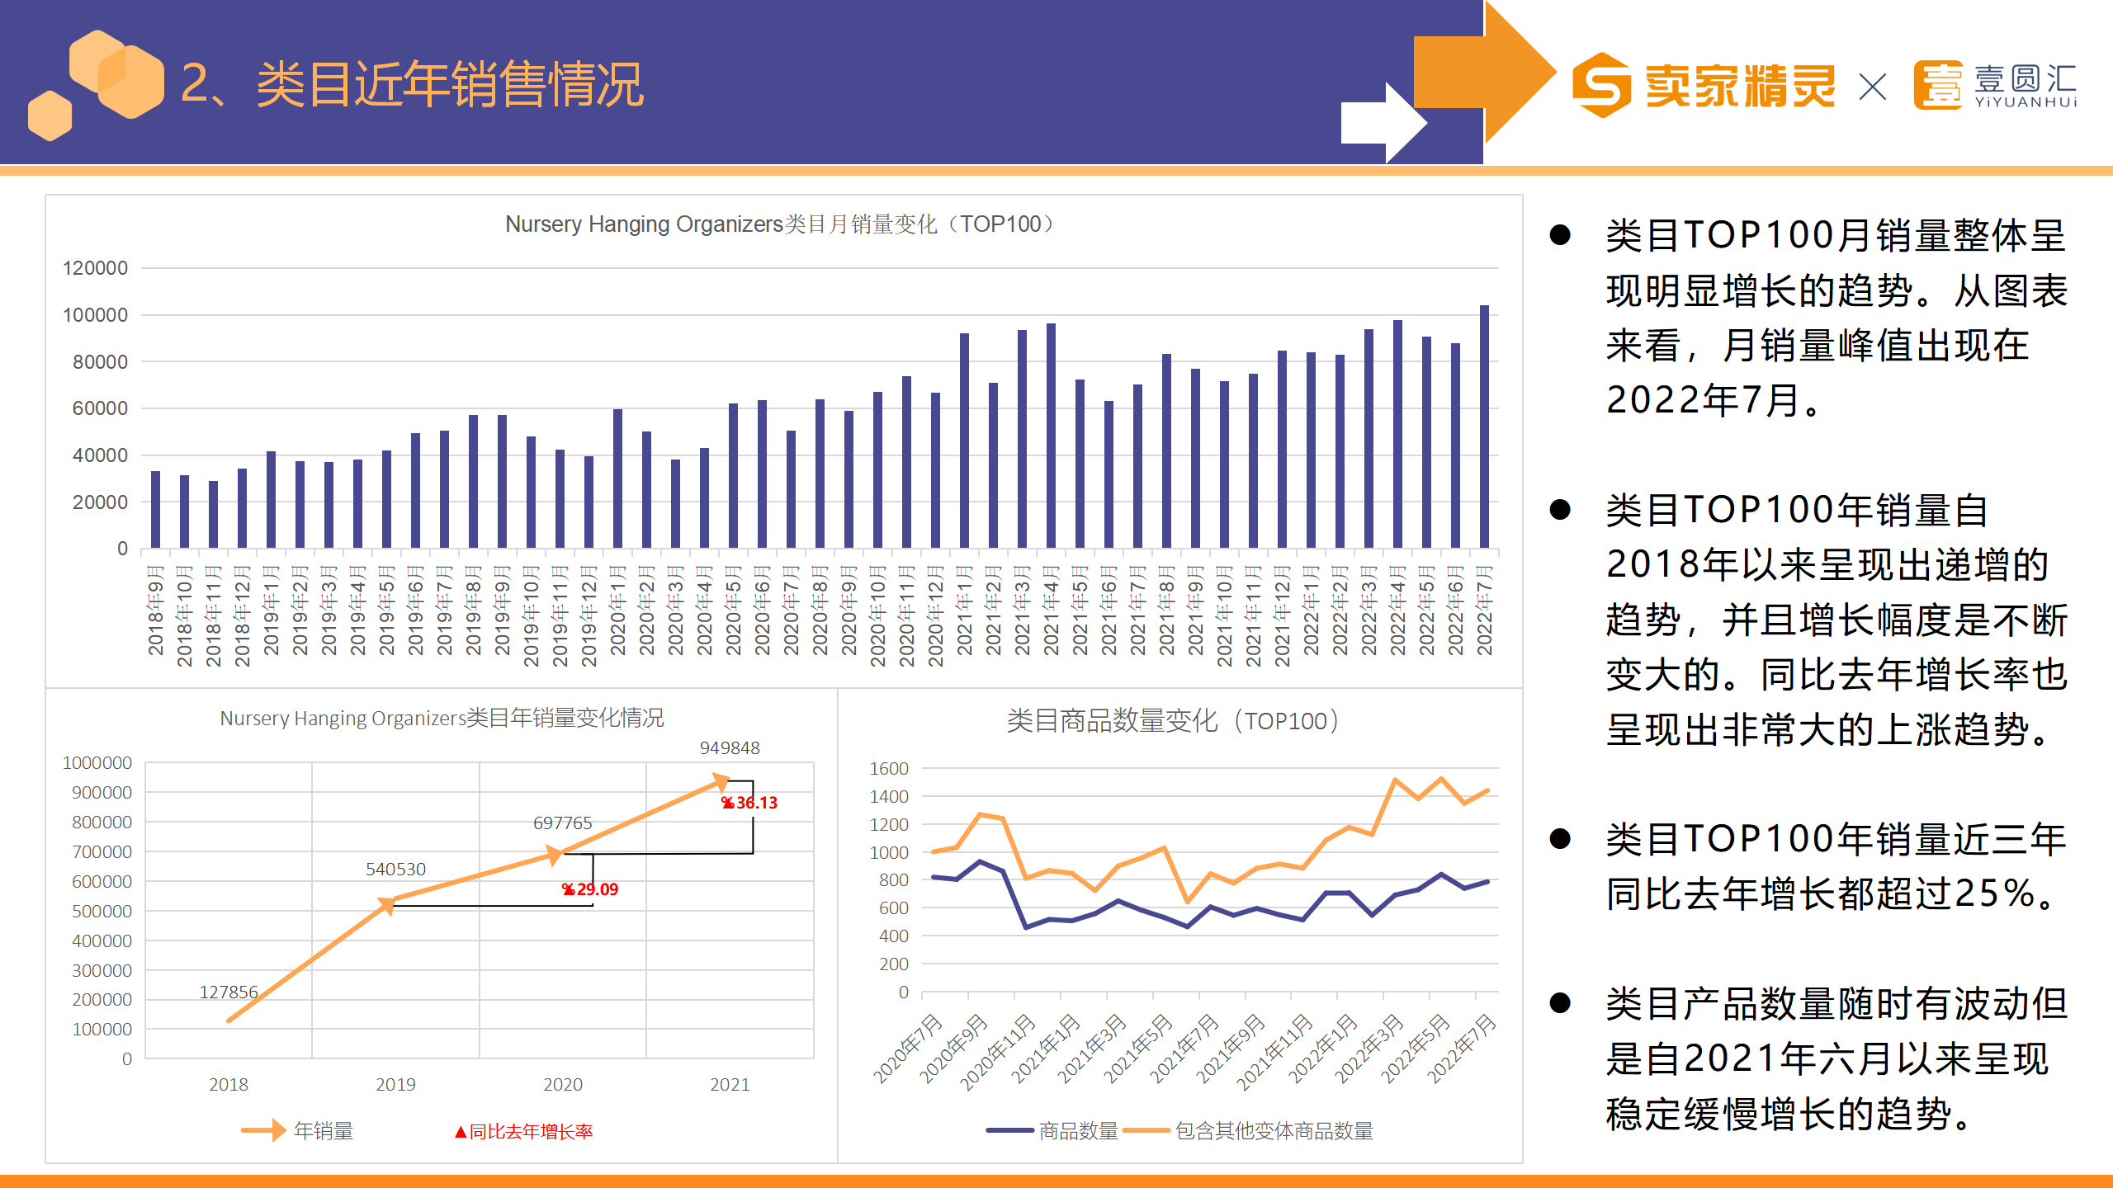2113x1188 pixels.
Task: Click the 540530 data label
Action: click(x=395, y=870)
